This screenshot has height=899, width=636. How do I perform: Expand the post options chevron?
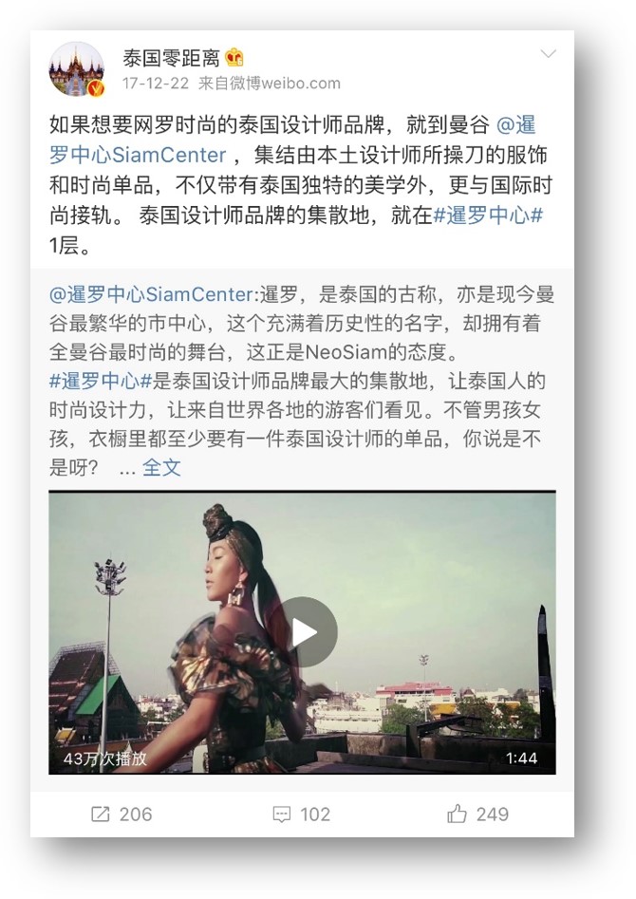tap(549, 54)
